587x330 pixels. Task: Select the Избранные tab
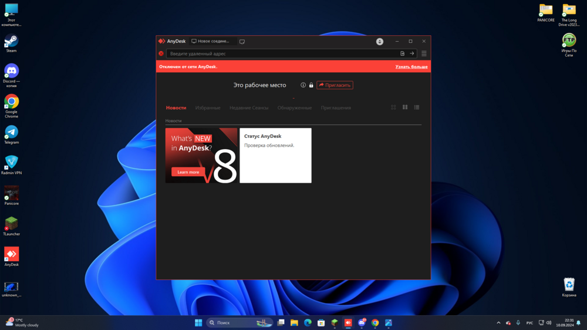click(x=208, y=108)
